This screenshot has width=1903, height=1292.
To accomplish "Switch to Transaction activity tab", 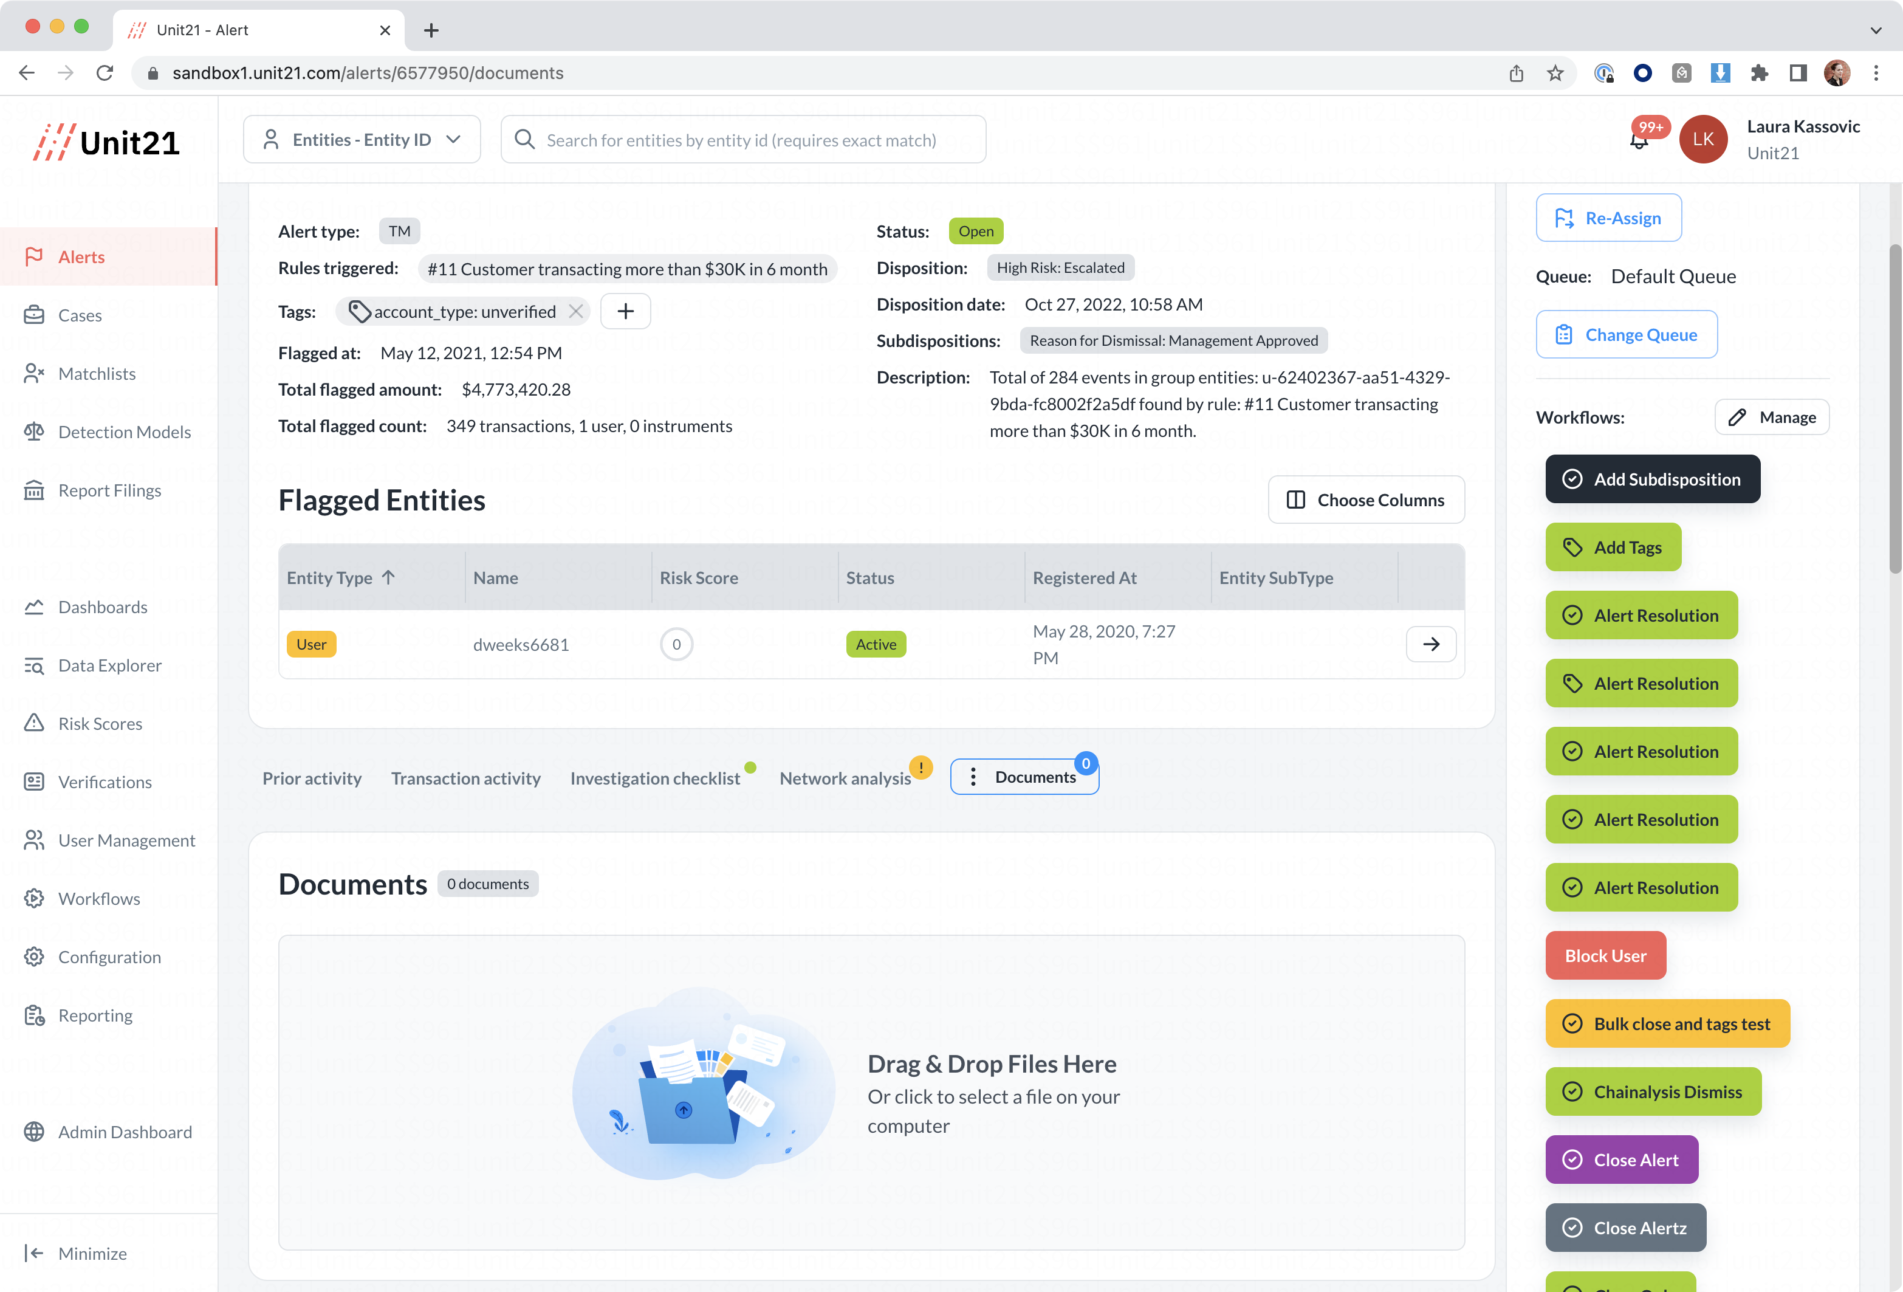I will click(465, 778).
